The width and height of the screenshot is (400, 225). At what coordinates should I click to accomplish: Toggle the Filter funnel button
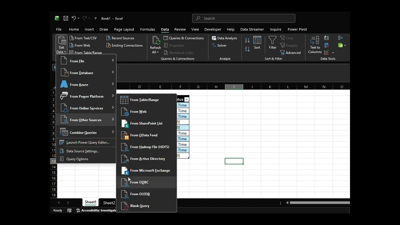pos(272,43)
